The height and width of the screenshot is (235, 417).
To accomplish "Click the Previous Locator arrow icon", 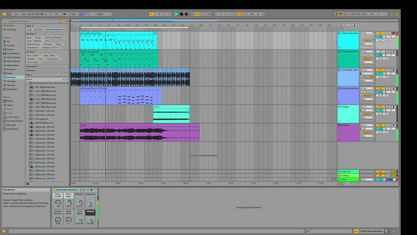I will point(340,29).
